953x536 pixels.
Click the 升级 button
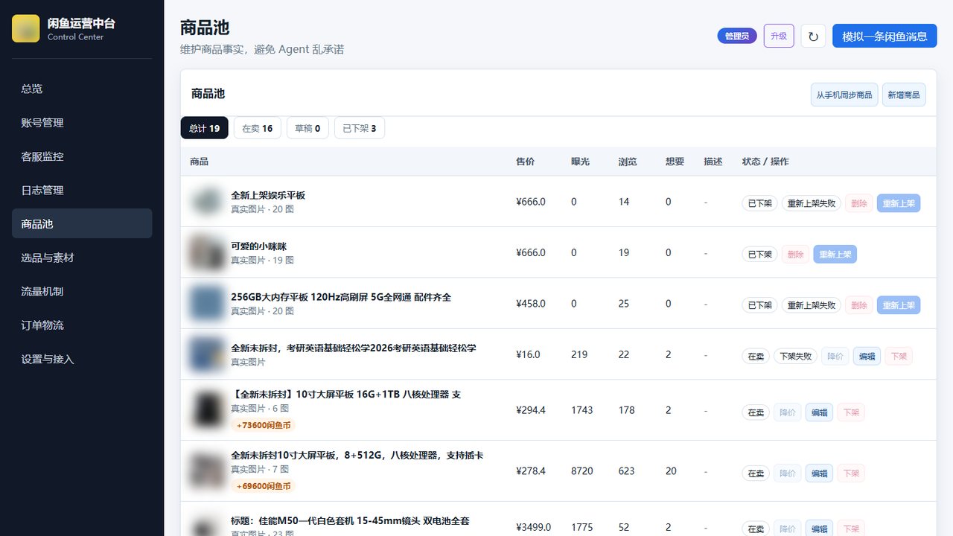pos(779,36)
